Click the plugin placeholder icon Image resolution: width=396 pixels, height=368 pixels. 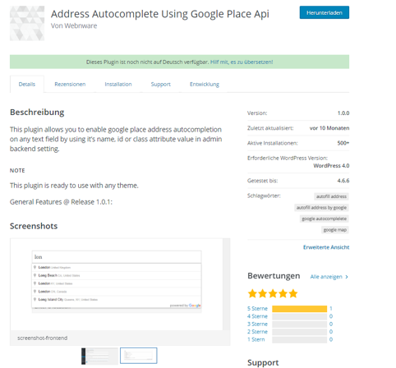click(x=27, y=24)
